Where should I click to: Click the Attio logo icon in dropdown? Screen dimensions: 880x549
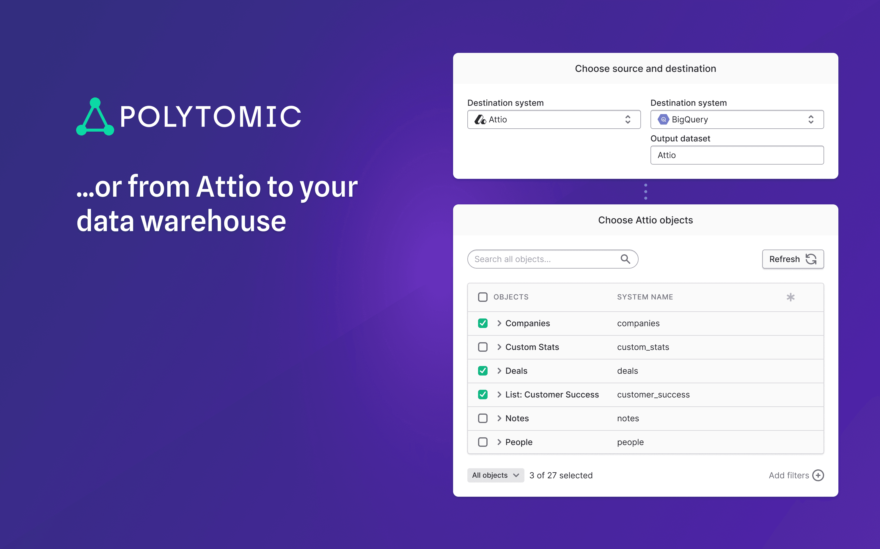(480, 119)
